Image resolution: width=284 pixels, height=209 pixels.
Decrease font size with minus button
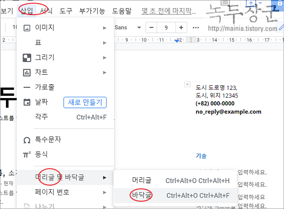point(152,27)
